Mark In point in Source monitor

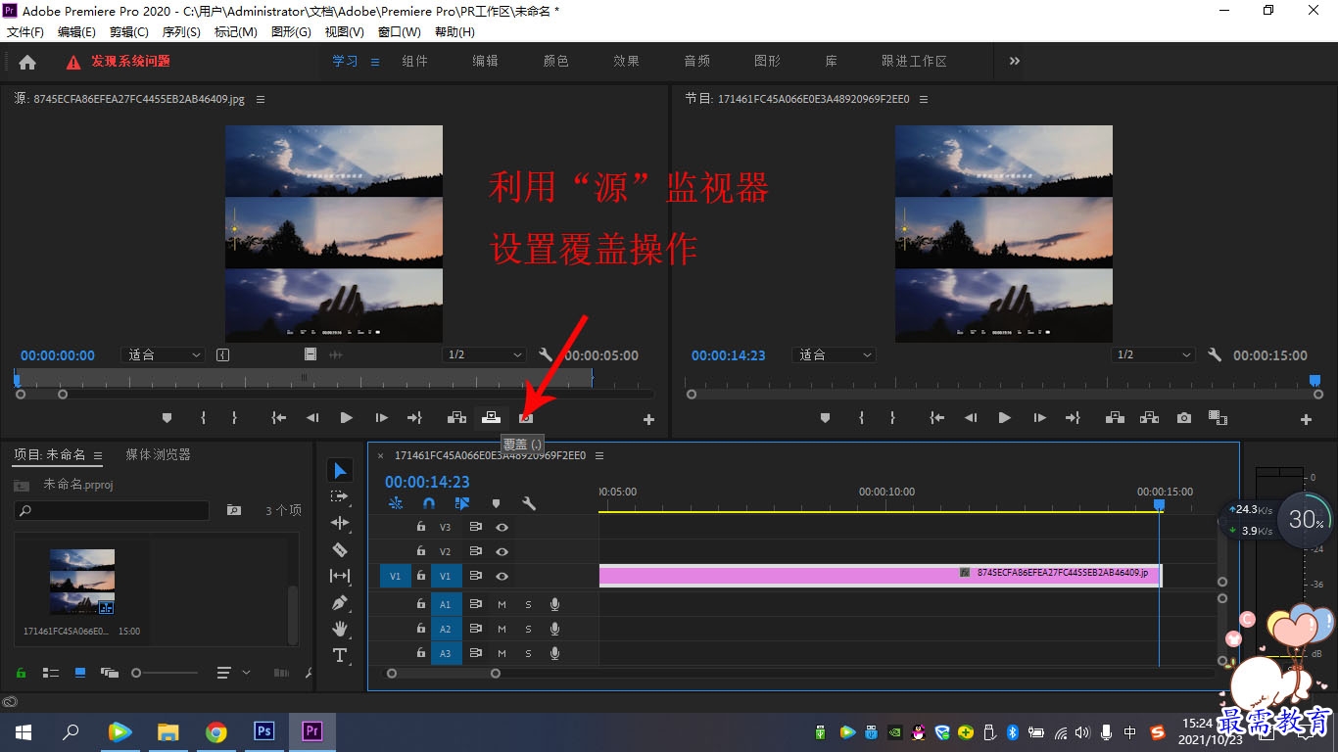pyautogui.click(x=203, y=417)
